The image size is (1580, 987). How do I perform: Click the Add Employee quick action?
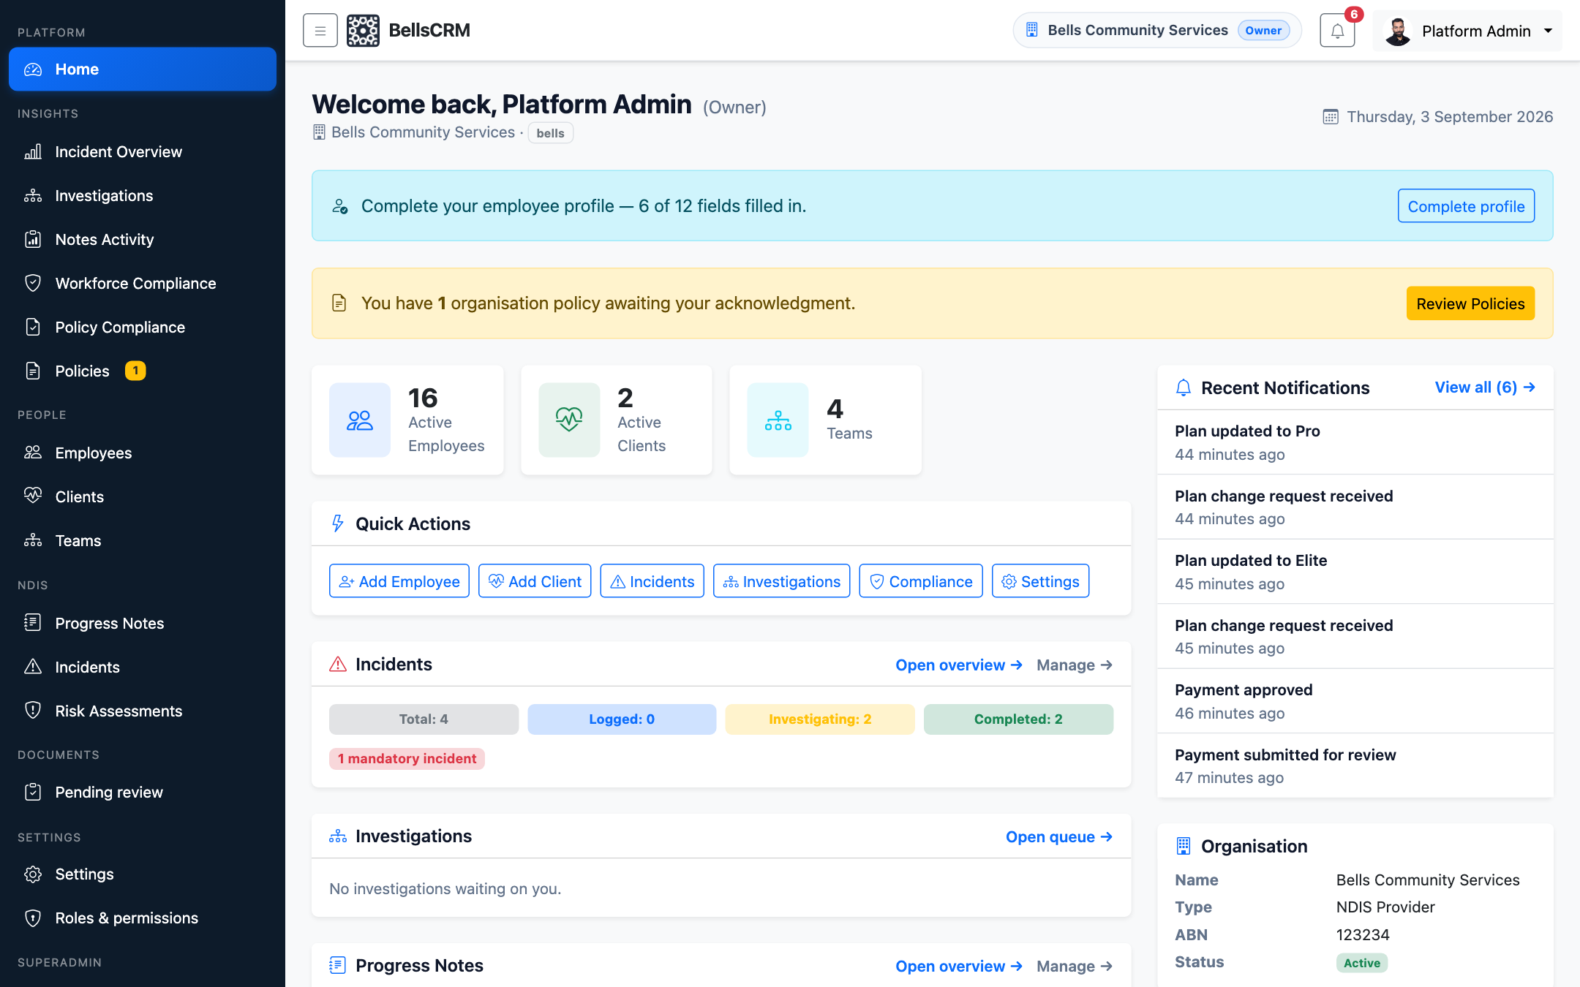(399, 581)
